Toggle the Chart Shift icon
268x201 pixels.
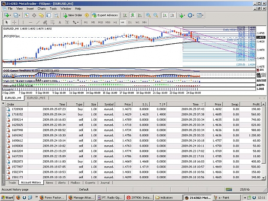172,15
